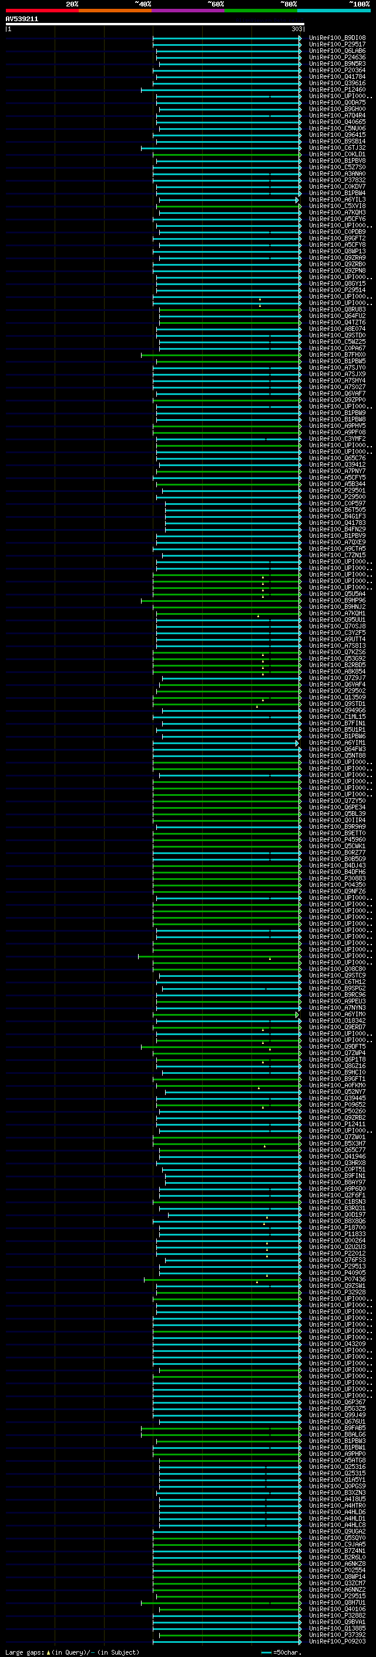Select the UniRef100_A7KQH1 label

tap(337, 614)
